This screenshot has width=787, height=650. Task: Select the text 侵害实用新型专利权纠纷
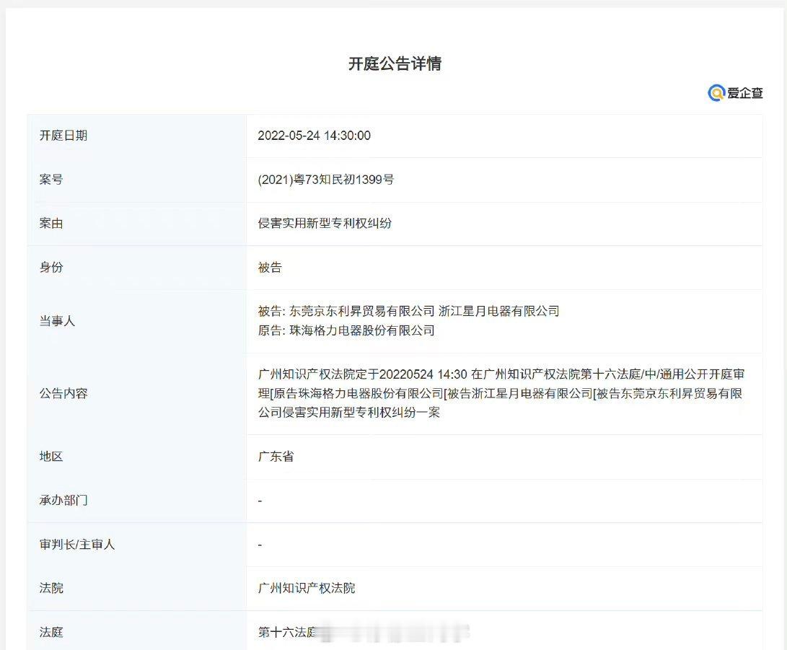325,224
